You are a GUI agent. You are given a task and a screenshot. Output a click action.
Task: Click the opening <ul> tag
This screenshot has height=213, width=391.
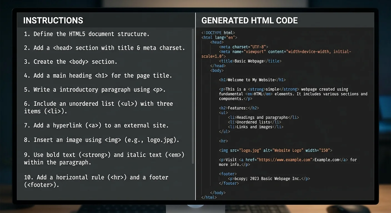[x=223, y=113]
